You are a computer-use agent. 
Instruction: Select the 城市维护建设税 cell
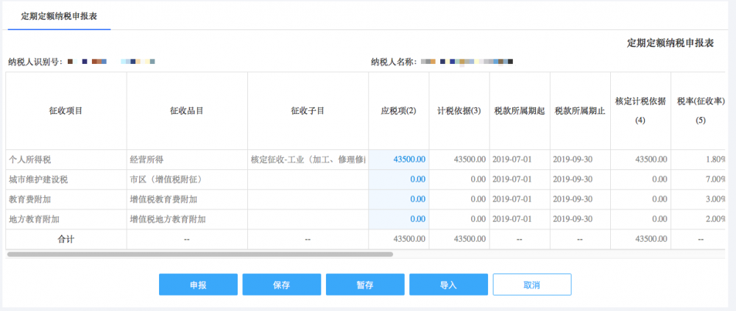coord(66,179)
